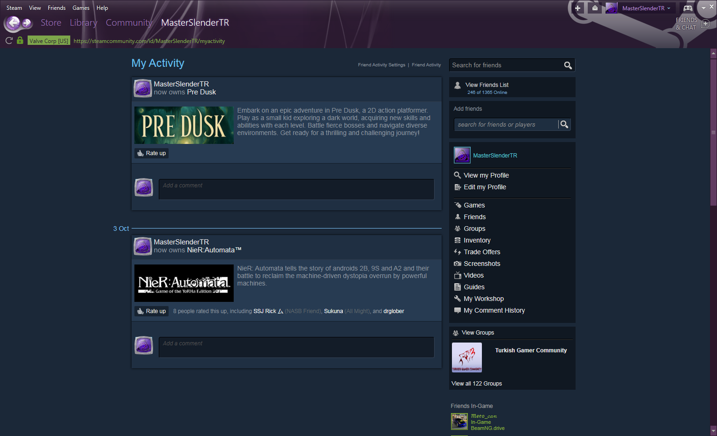Open the envelope notifications icon
Screen dimensions: 717x436
point(595,8)
